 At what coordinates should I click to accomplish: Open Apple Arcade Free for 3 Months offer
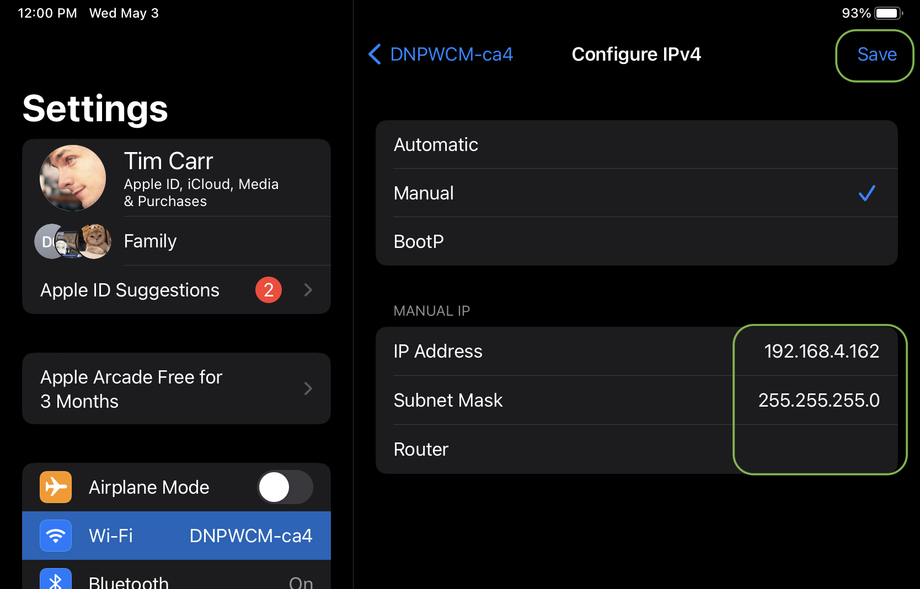pos(175,388)
